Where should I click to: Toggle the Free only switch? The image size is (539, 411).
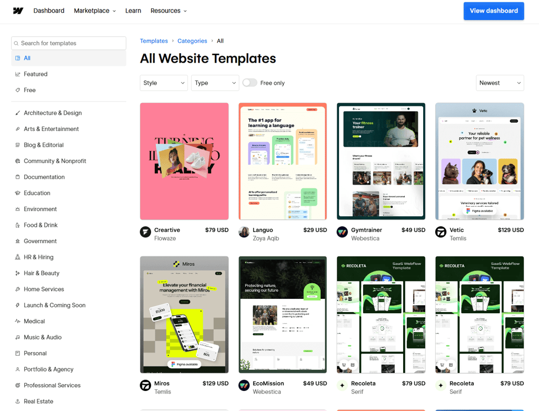click(x=250, y=83)
